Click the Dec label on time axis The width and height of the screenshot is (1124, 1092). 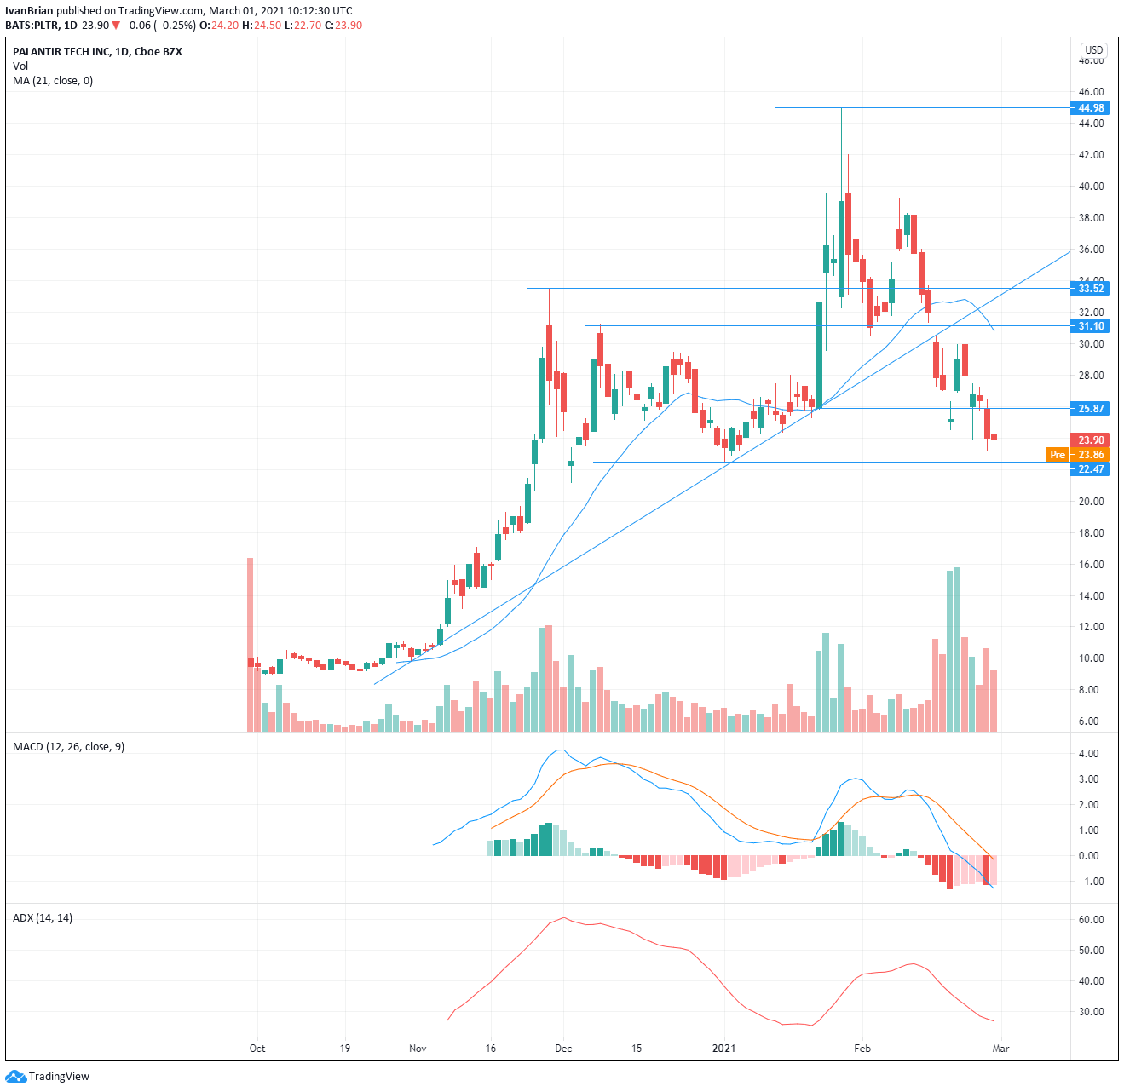563,1049
